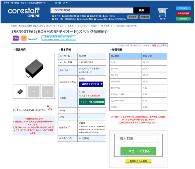This screenshot has height=169, width=195.
Task: Click the 購入数量 quantity input box
Action: [x=146, y=139]
